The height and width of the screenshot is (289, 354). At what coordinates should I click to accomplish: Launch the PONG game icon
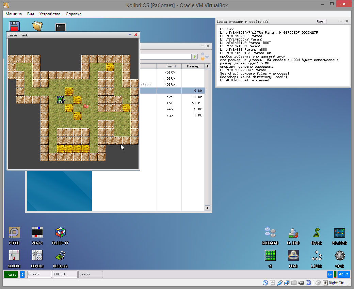click(293, 256)
